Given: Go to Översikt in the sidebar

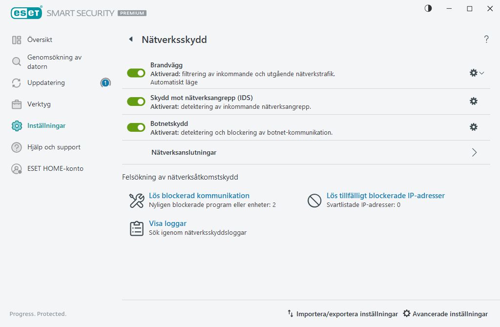Looking at the screenshot, I should click(40, 40).
